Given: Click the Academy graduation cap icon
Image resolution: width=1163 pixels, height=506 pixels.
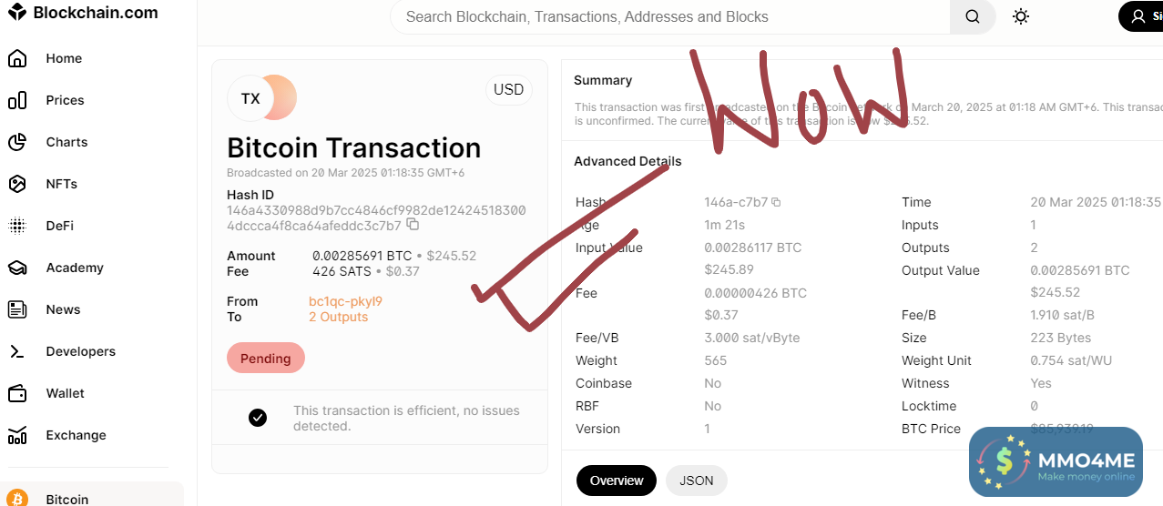Looking at the screenshot, I should (x=16, y=268).
